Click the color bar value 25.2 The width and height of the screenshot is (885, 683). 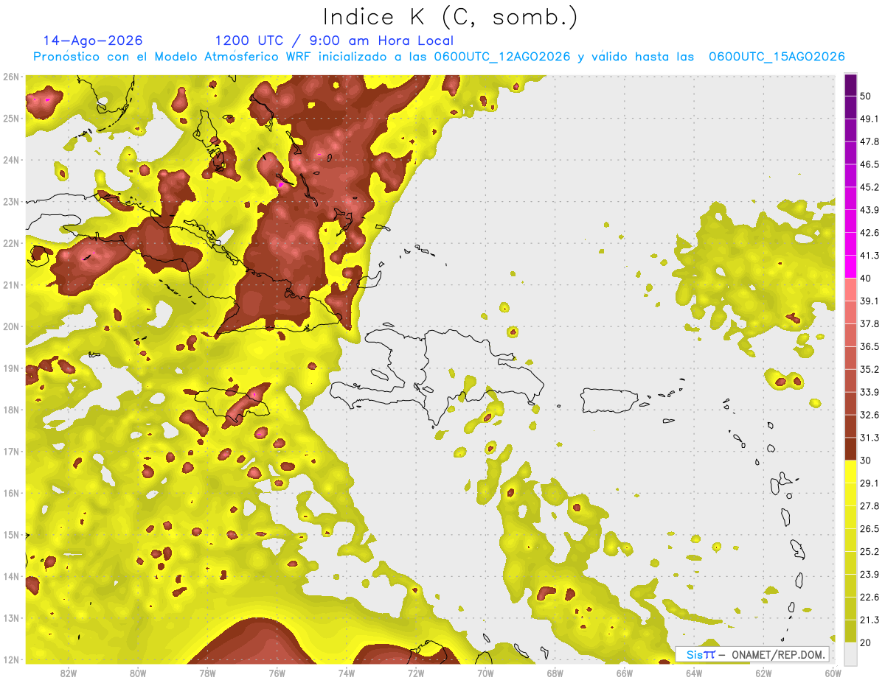click(x=870, y=551)
